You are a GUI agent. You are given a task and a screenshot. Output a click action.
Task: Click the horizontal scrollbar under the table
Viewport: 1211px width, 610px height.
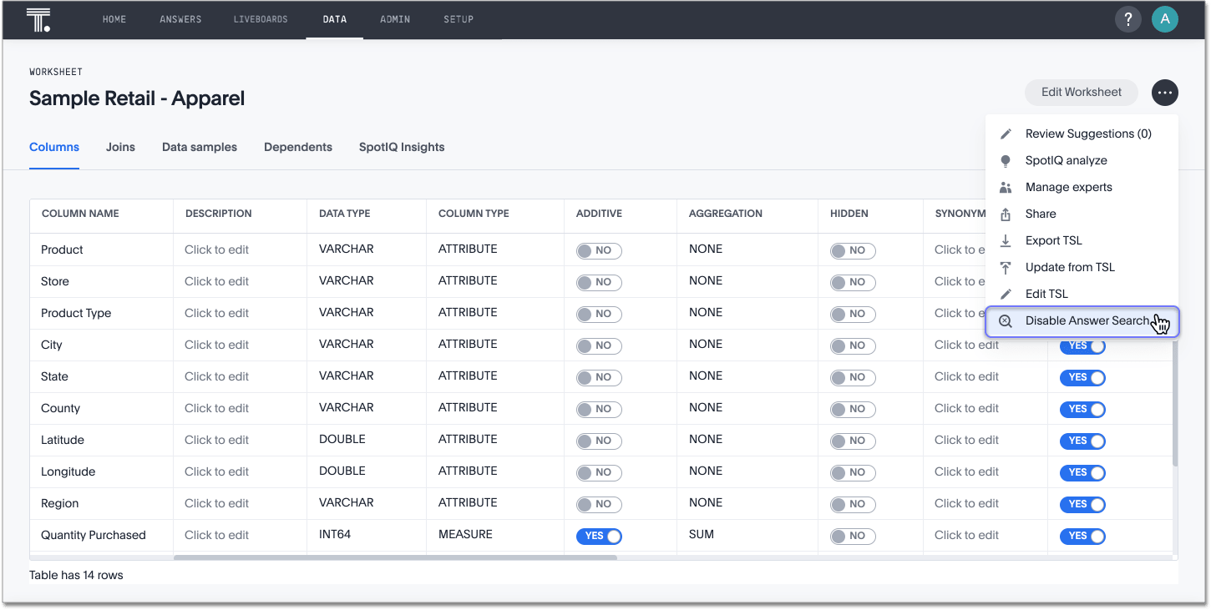pyautogui.click(x=395, y=557)
